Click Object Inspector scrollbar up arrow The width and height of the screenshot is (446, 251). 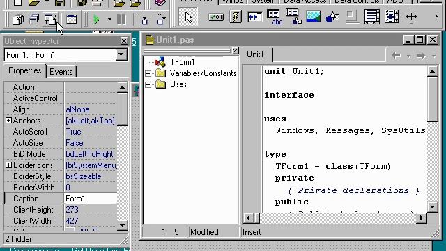click(123, 87)
